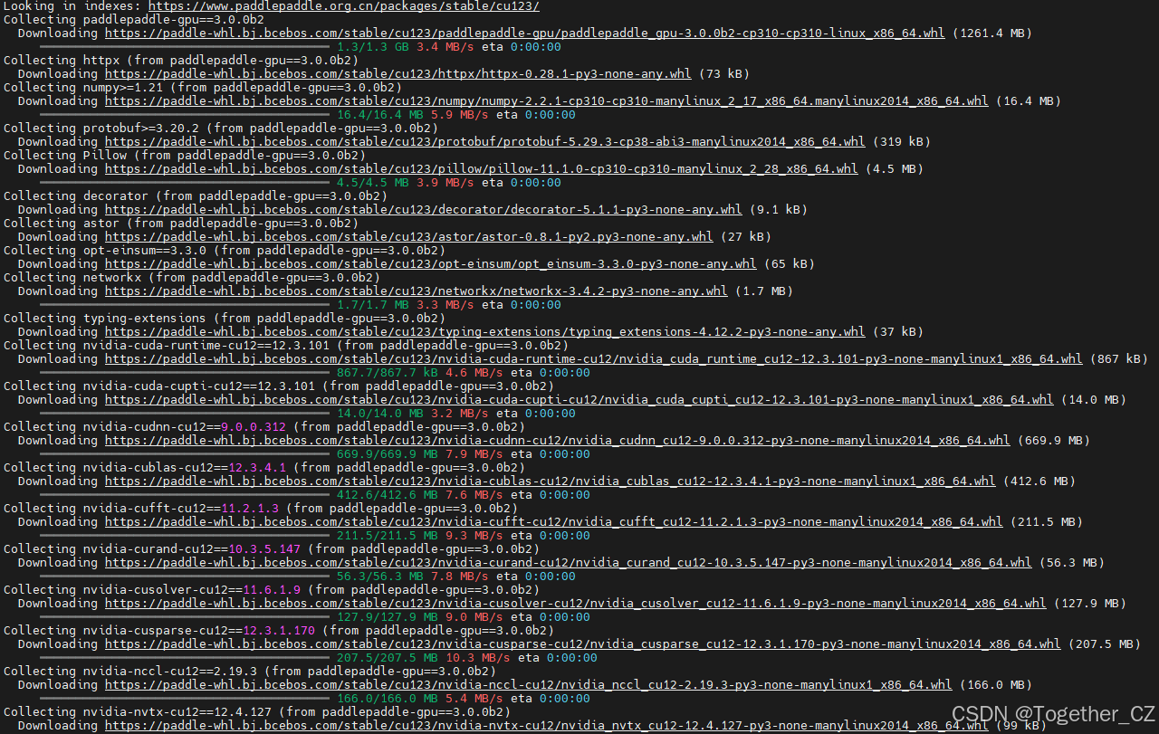The width and height of the screenshot is (1159, 734).
Task: Open the nvidia_cudnn_cu12 wheel download link
Action: pos(559,440)
